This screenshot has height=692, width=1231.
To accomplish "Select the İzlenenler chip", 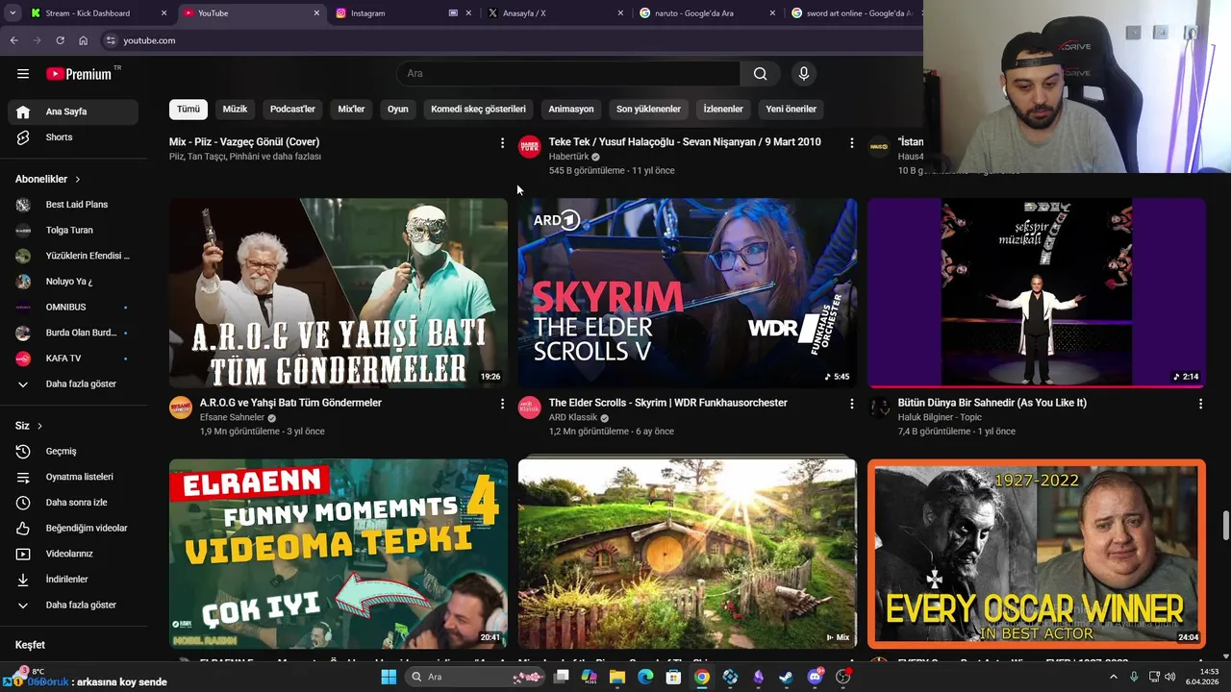I will [723, 110].
